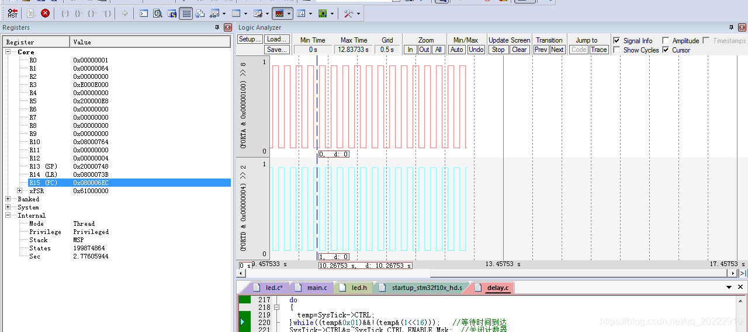Switch to the main.c tab
The width and height of the screenshot is (748, 332).
click(x=311, y=288)
